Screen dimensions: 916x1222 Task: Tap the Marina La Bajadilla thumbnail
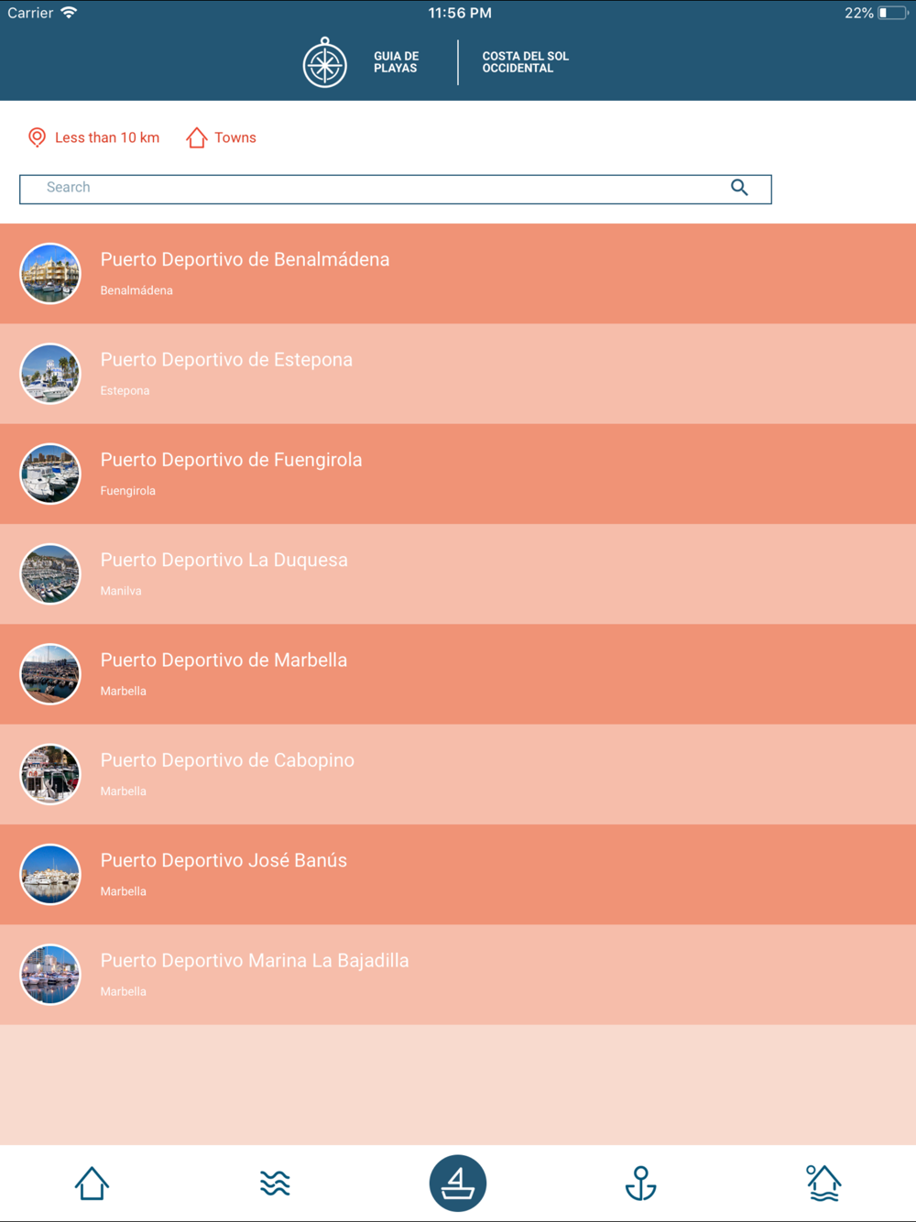(50, 975)
